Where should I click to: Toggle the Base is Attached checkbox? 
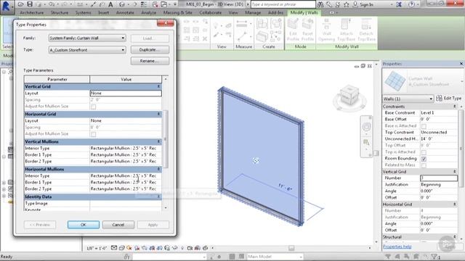coord(424,126)
